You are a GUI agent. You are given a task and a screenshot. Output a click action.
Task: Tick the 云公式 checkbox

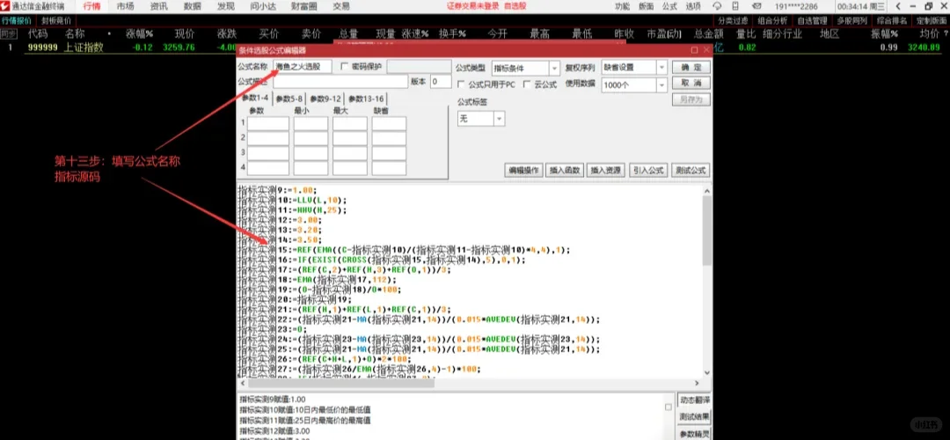tap(527, 84)
